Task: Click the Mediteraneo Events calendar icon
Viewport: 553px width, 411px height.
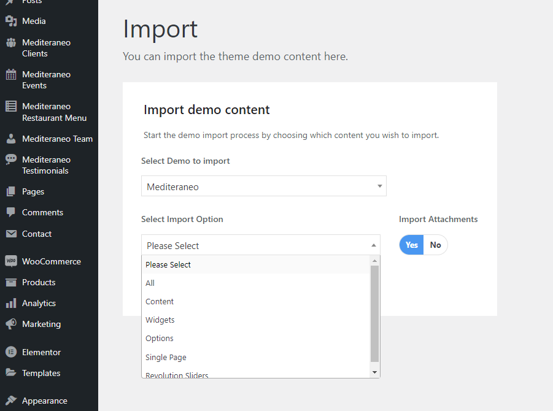Action: (x=11, y=74)
